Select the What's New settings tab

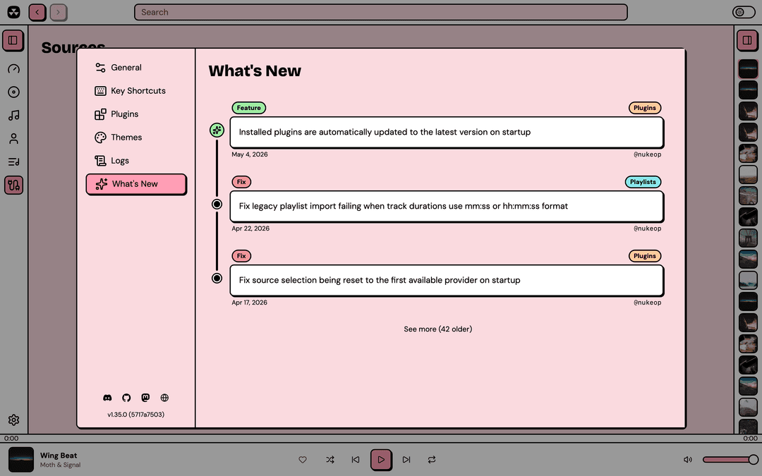(x=136, y=184)
